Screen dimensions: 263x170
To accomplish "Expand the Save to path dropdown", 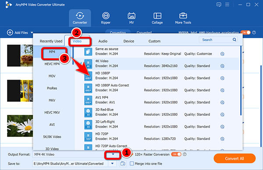I will (x=112, y=163).
